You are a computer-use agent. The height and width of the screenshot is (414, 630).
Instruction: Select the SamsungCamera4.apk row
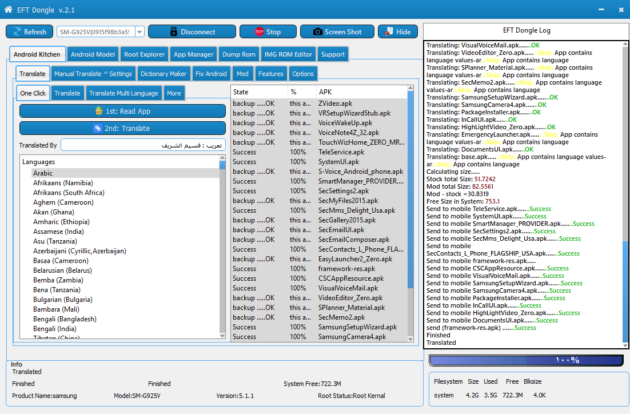(319, 337)
